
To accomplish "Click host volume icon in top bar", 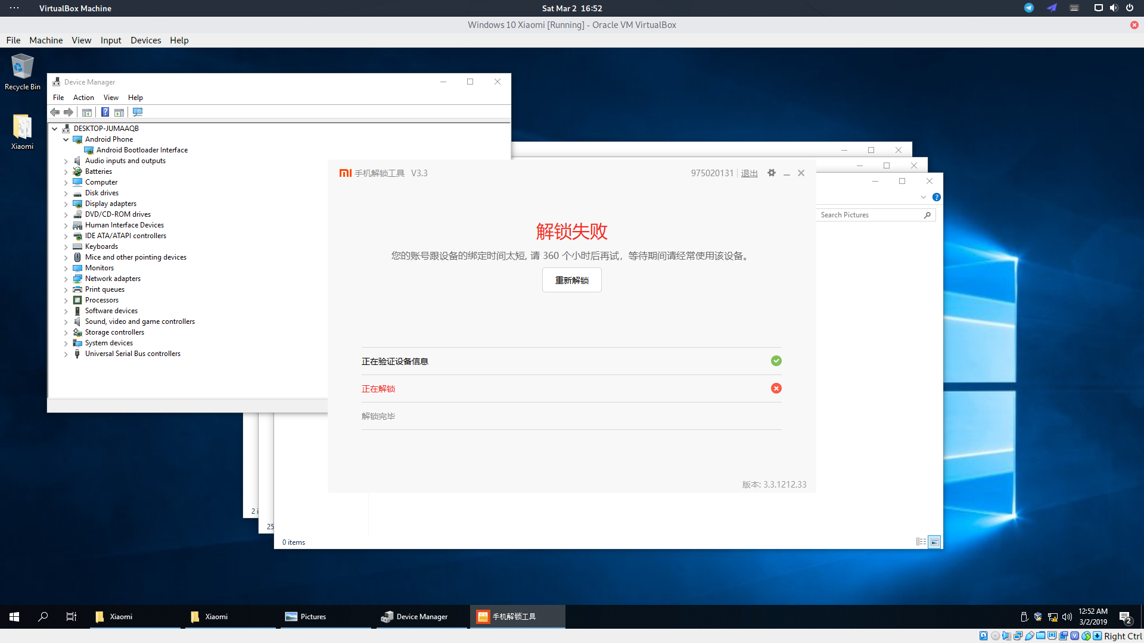I will click(1114, 8).
